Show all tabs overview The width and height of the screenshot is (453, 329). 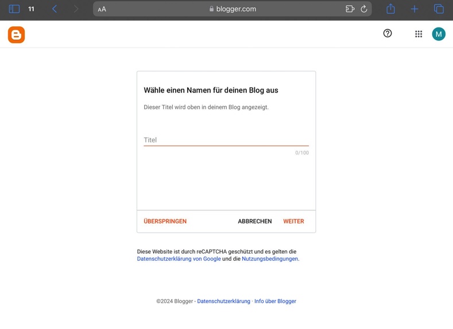(x=439, y=9)
